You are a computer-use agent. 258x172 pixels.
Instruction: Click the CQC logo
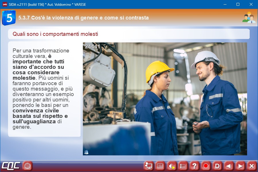pyautogui.click(x=11, y=166)
